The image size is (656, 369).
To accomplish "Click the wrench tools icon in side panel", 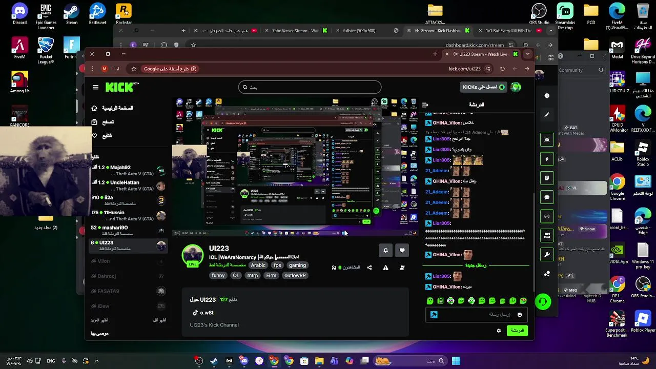I will click(547, 255).
